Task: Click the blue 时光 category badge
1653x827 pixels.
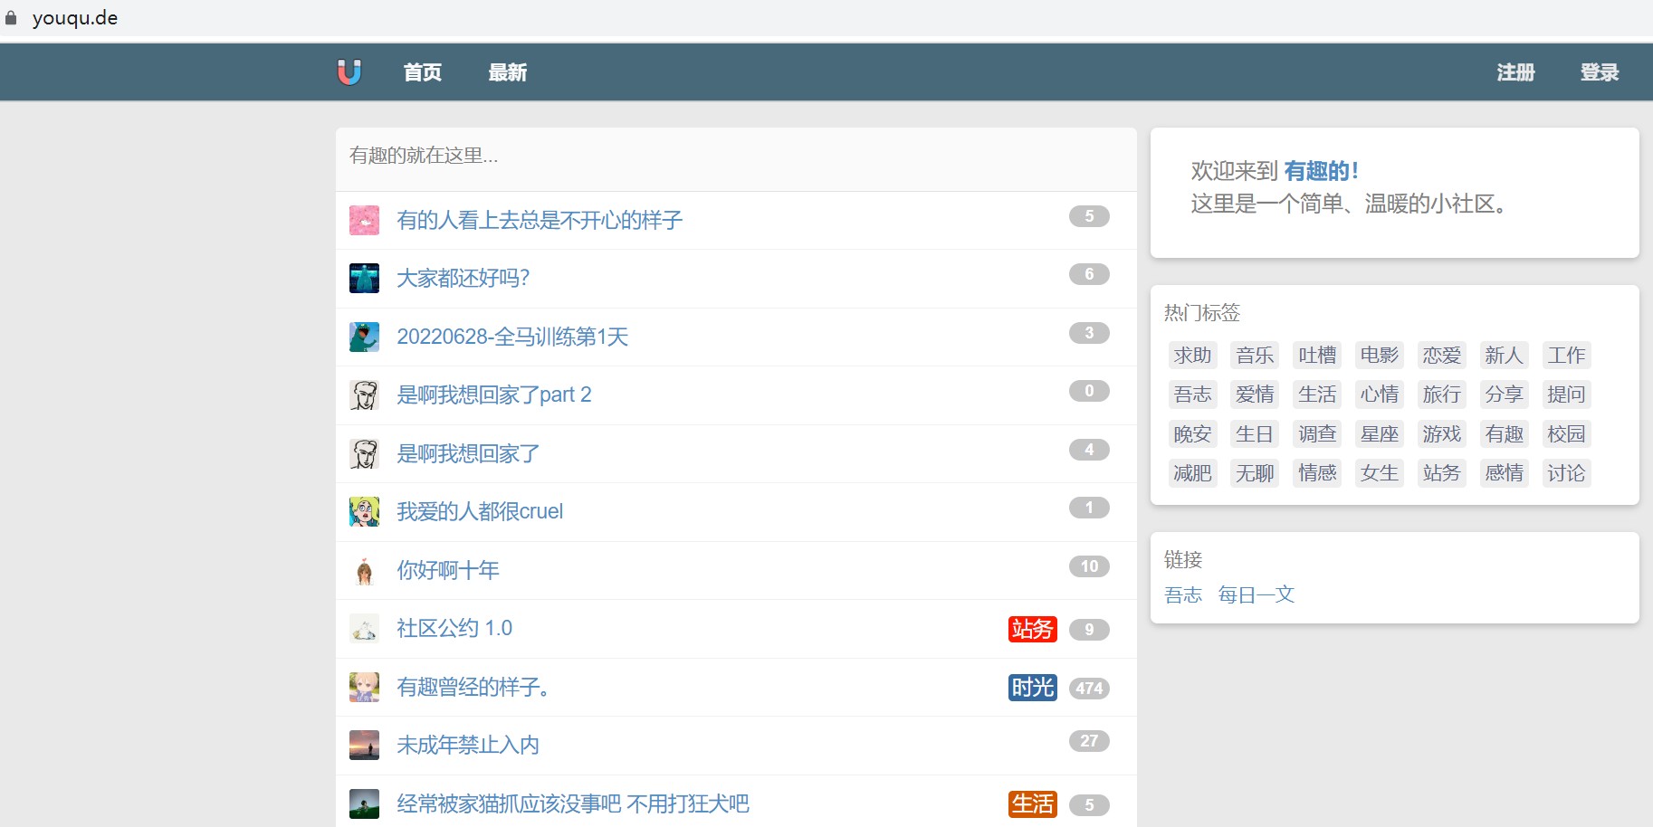Action: pos(1032,688)
